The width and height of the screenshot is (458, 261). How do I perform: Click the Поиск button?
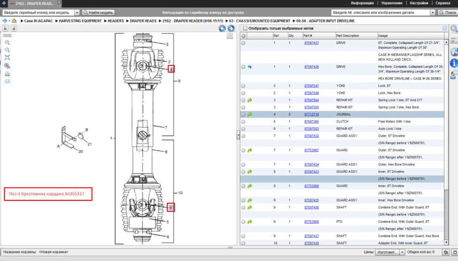pos(447,12)
